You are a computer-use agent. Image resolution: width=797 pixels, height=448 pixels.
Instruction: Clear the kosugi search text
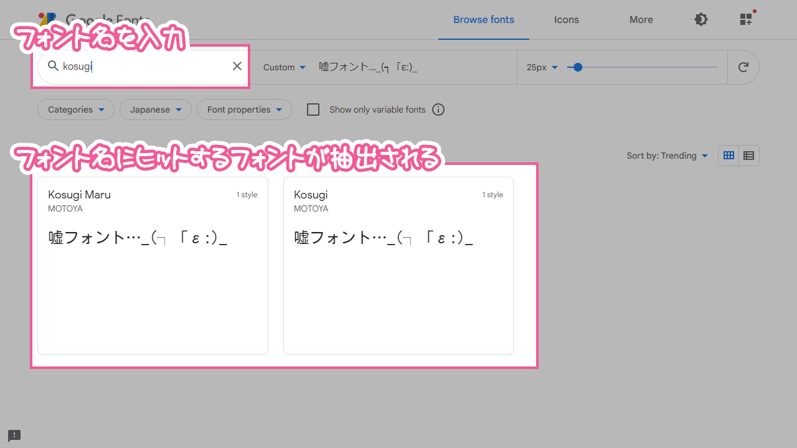[x=237, y=66]
